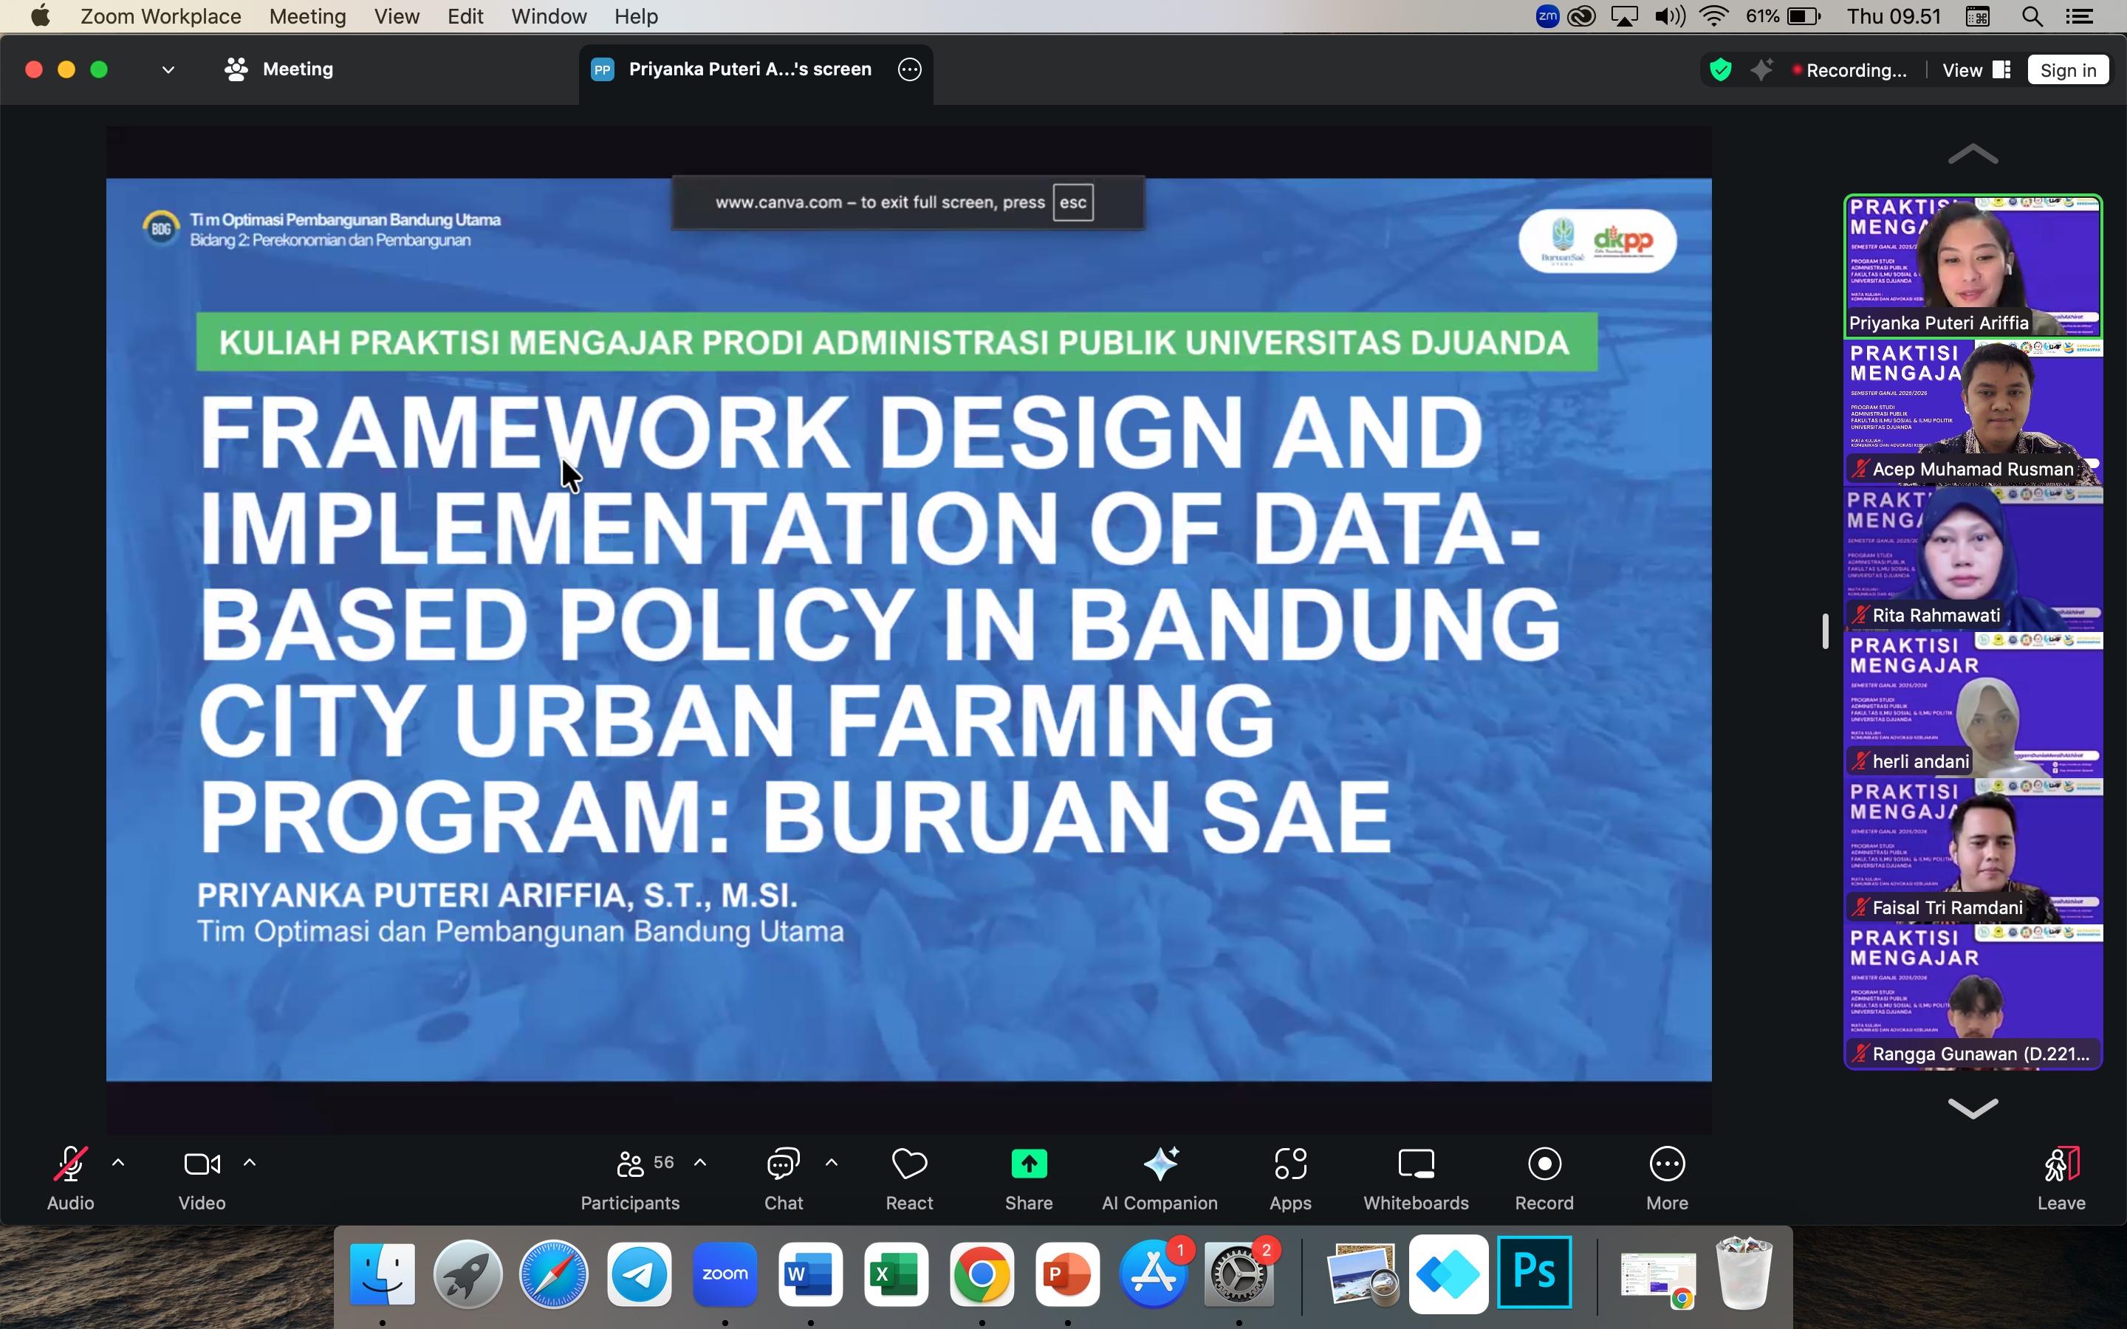The height and width of the screenshot is (1329, 2127).
Task: Open the Window menu
Action: pyautogui.click(x=549, y=17)
